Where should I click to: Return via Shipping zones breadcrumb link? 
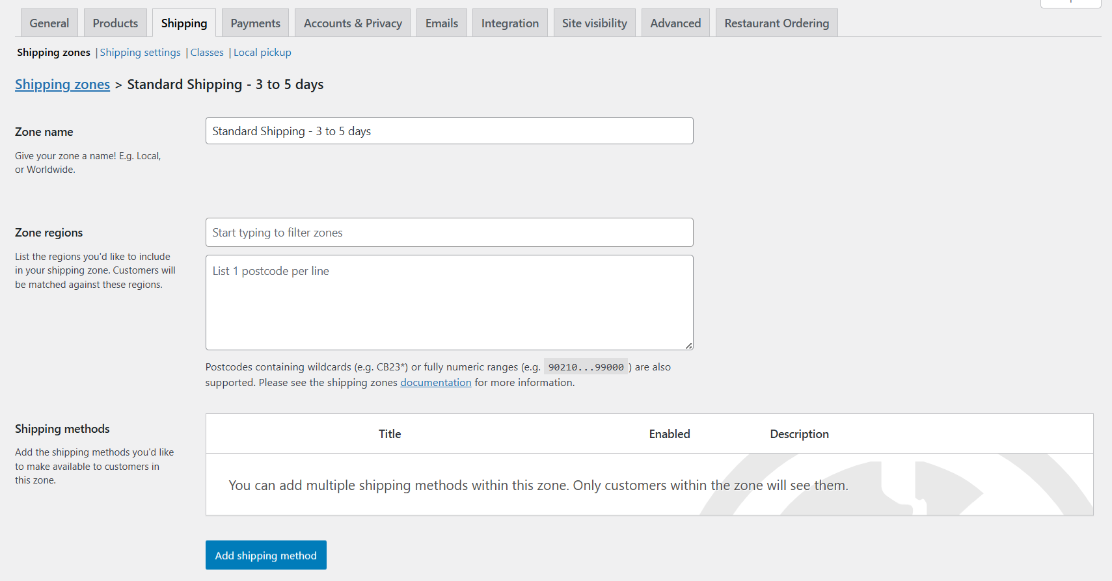[62, 84]
